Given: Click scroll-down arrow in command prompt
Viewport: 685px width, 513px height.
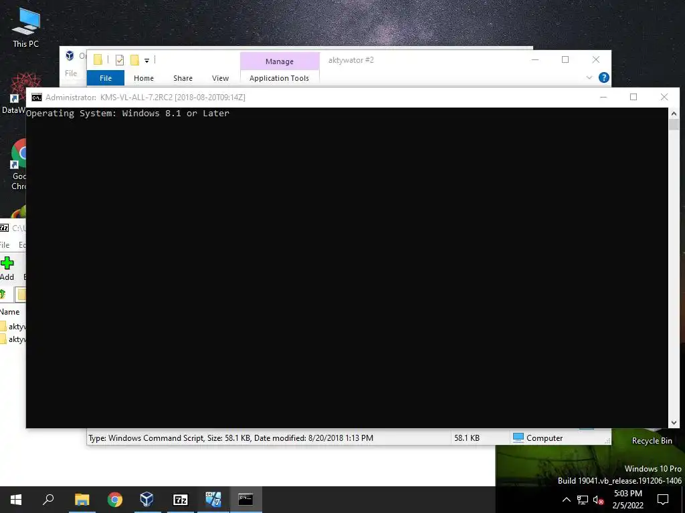Looking at the screenshot, I should click(674, 423).
